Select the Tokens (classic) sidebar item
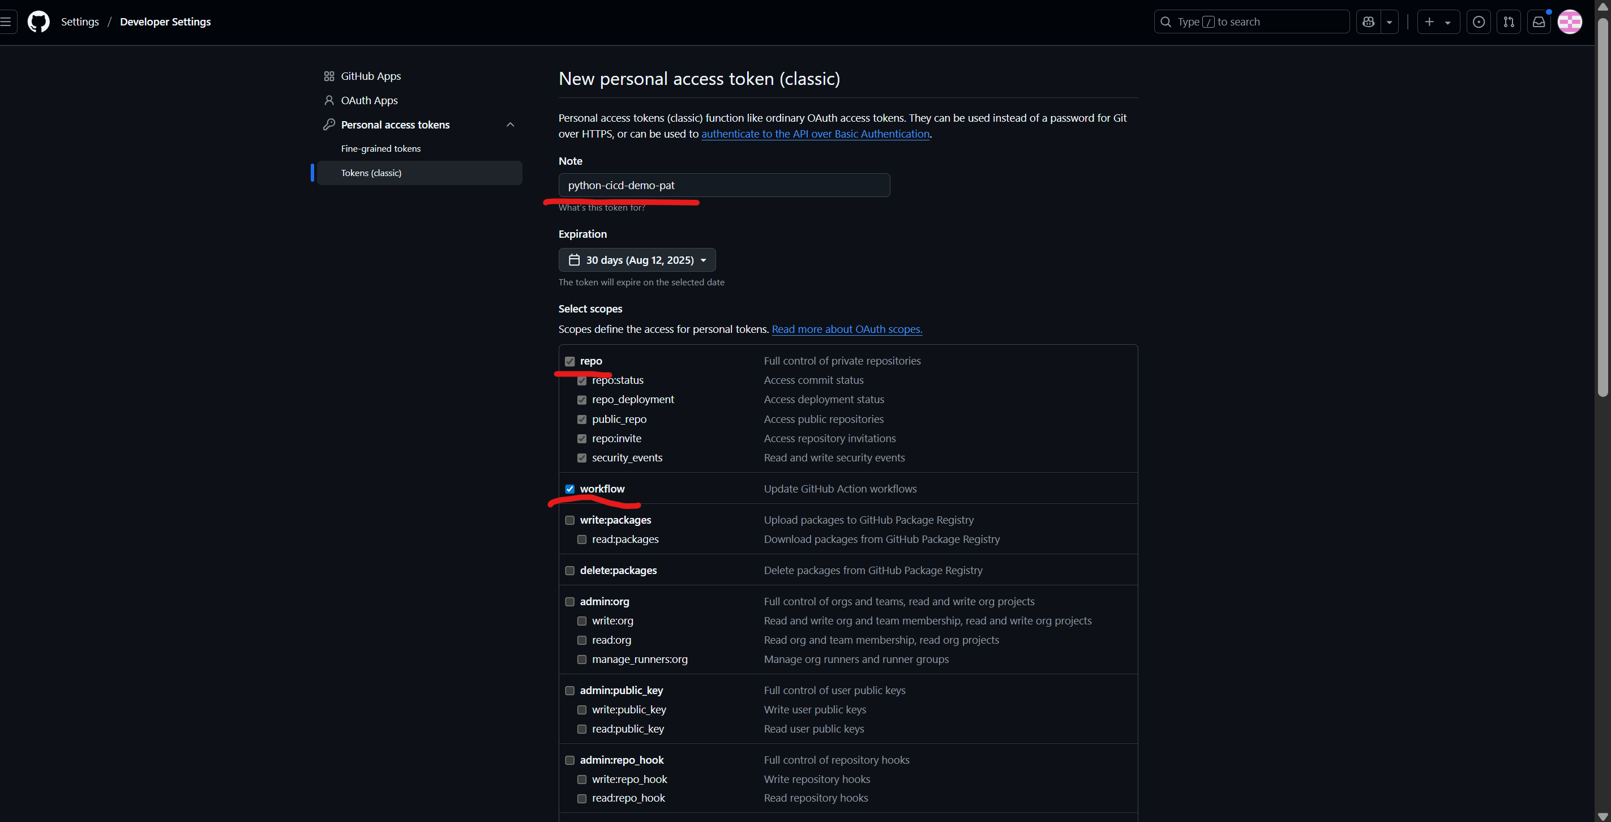The height and width of the screenshot is (822, 1611). pyautogui.click(x=371, y=173)
